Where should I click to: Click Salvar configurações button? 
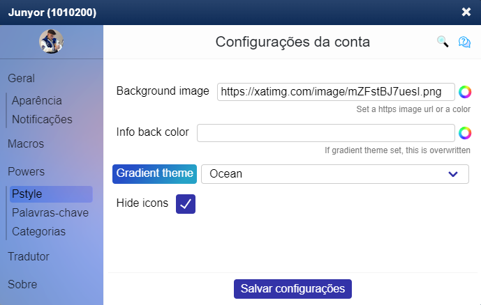coord(293,289)
